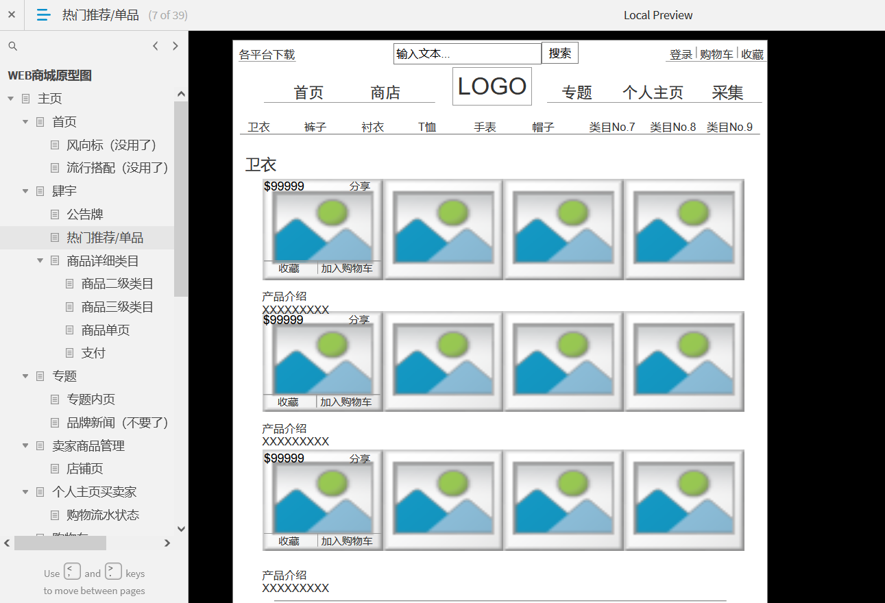This screenshot has height=603, width=885.
Task: Toggle the hamburger sitemap menu icon
Action: [43, 14]
